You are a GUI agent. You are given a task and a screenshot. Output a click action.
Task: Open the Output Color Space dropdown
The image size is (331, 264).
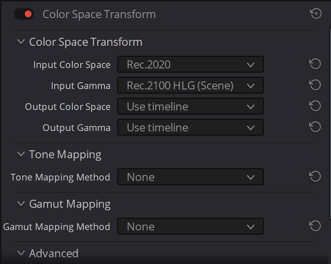191,106
